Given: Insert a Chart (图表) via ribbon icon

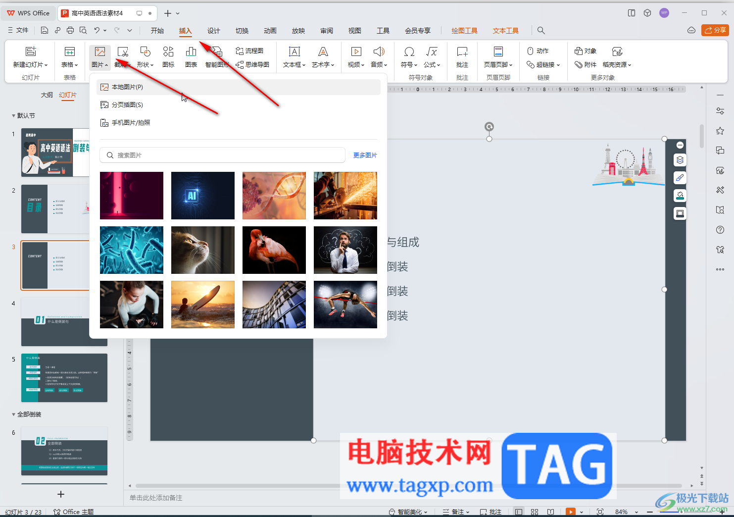Looking at the screenshot, I should tap(191, 52).
